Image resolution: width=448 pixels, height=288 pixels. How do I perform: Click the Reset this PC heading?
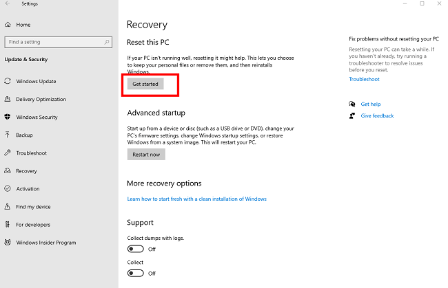pos(148,42)
